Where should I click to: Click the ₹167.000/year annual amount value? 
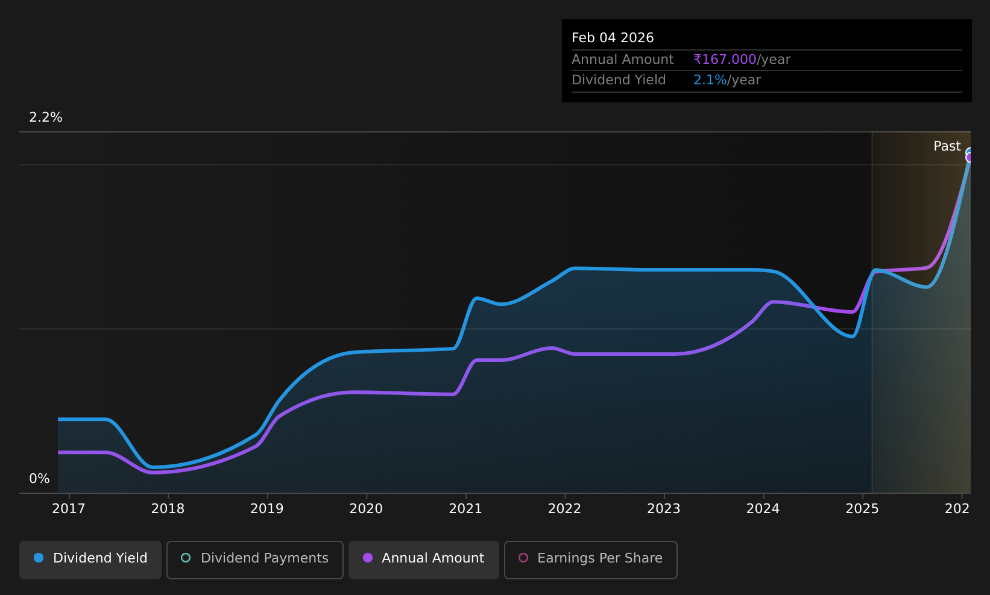tap(742, 60)
